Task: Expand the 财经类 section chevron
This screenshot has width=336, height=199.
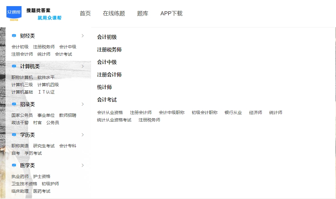Action: [83, 36]
